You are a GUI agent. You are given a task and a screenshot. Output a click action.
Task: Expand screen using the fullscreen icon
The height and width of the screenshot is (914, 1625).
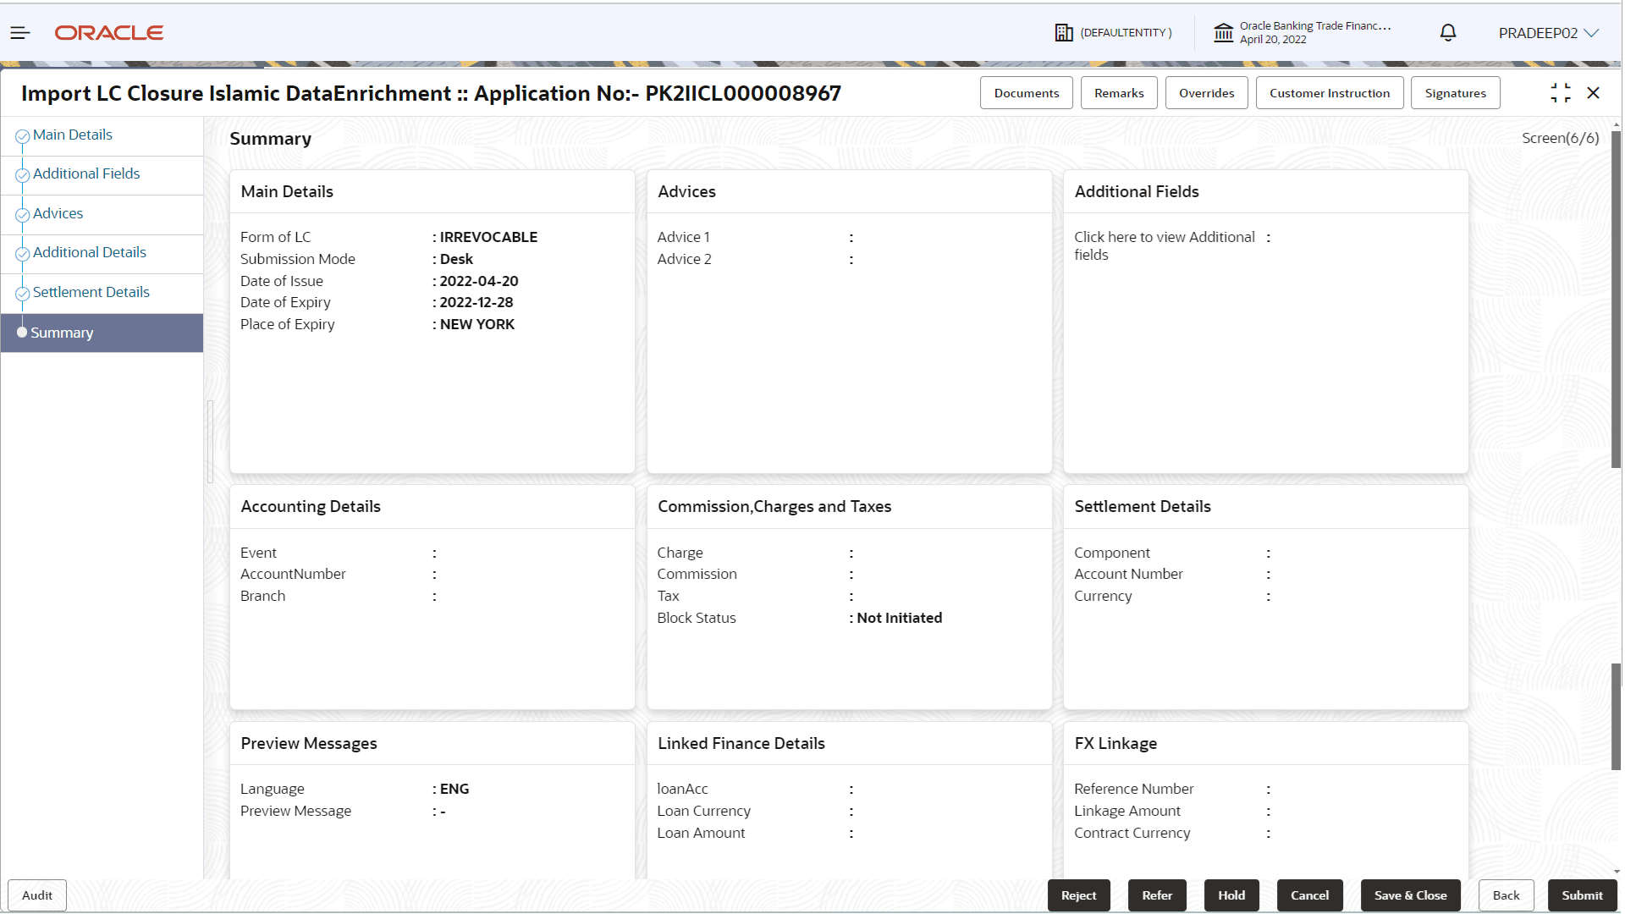[1560, 93]
